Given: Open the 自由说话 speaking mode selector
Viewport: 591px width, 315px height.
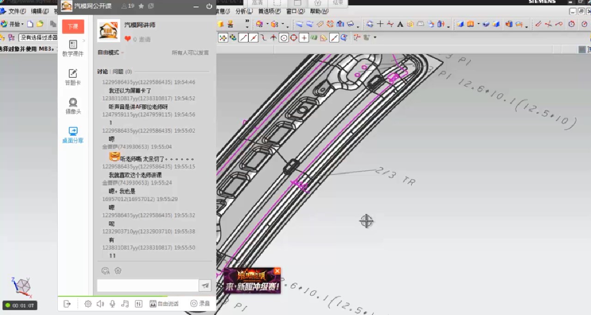Looking at the screenshot, I should (164, 304).
